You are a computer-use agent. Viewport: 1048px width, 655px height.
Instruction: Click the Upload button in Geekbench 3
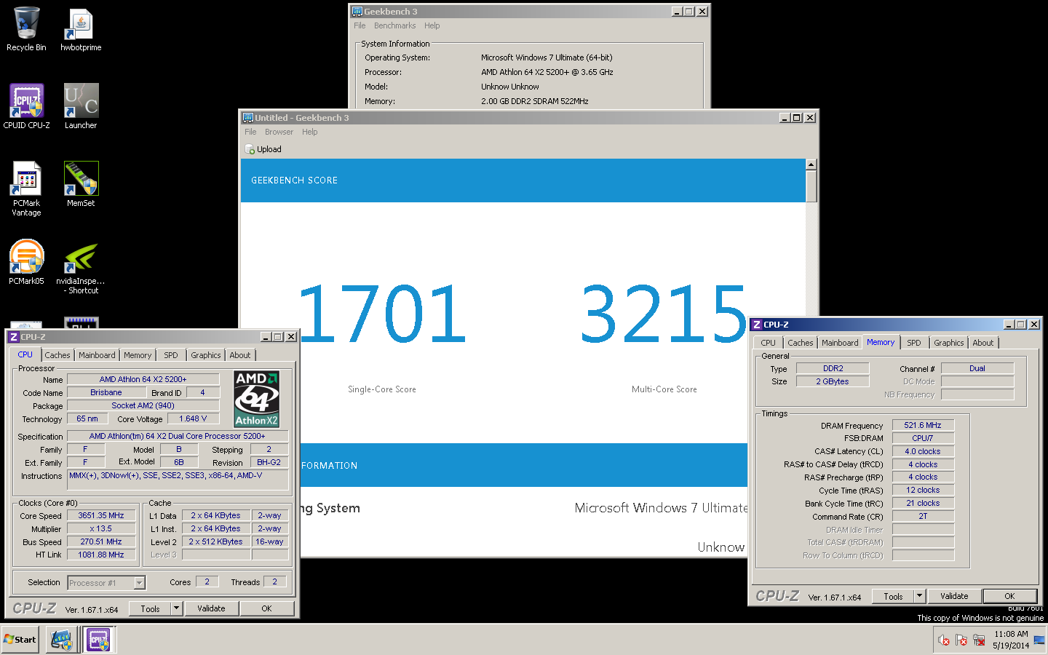coord(263,149)
